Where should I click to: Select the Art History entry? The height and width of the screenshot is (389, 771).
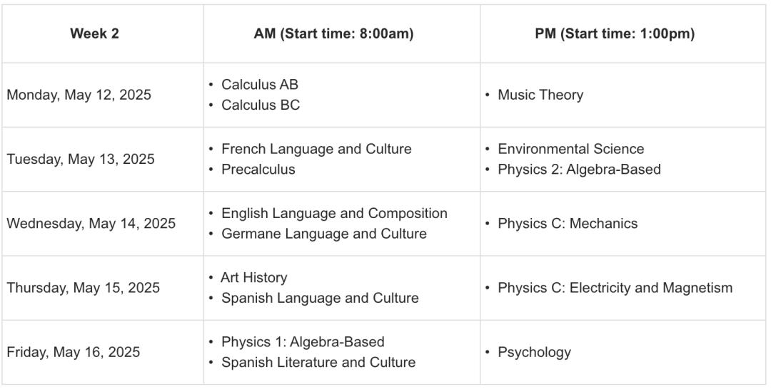(x=254, y=277)
